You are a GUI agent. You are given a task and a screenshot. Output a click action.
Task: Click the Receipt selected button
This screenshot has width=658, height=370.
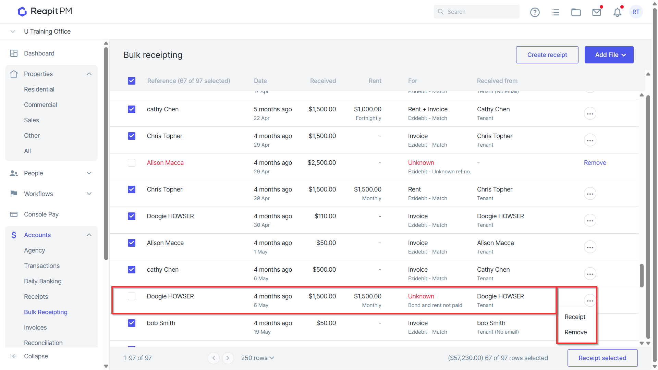point(602,358)
